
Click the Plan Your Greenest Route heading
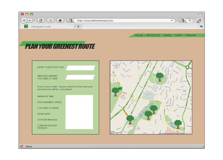(x=60, y=46)
